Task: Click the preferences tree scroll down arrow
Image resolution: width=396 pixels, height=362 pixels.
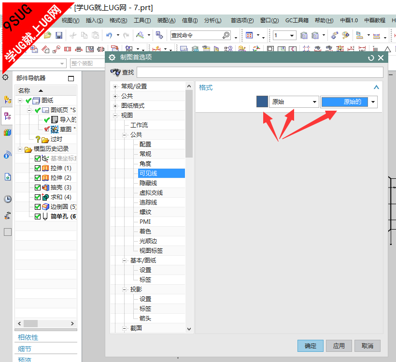Action: (x=189, y=329)
